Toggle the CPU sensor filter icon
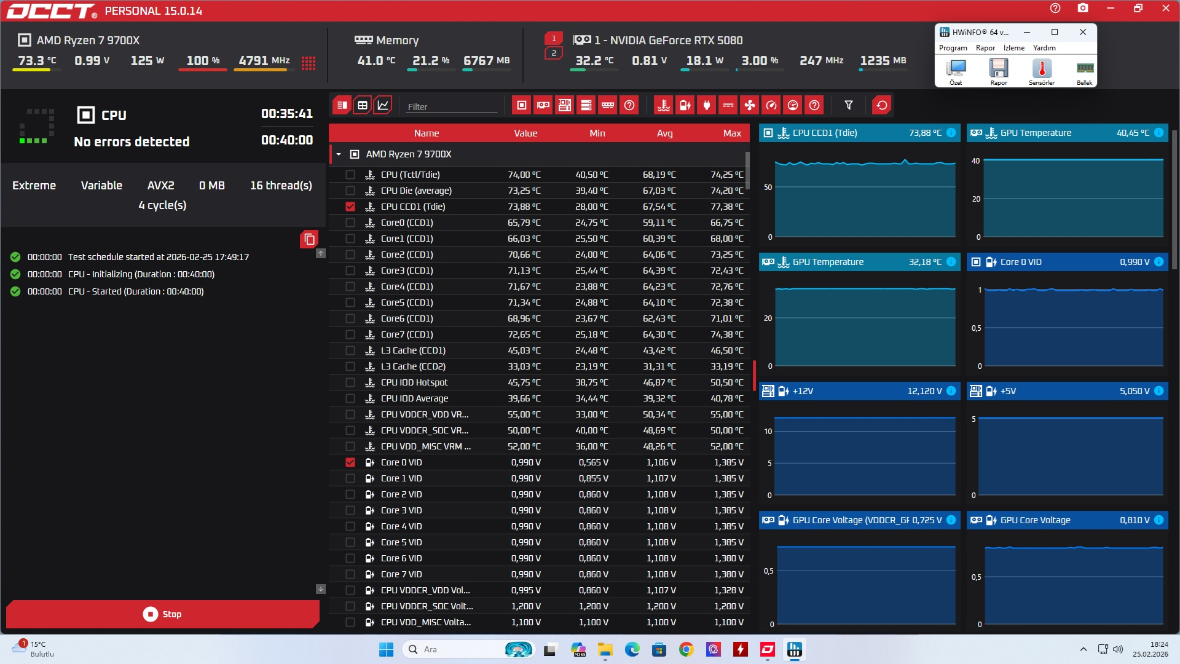 pos(522,105)
